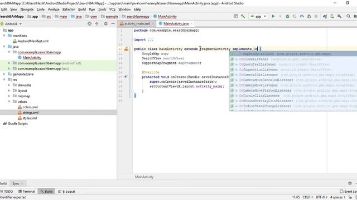Click Attach Debugger to Android Process icon
Screen dimensions: 357x200
tap(309, 16)
